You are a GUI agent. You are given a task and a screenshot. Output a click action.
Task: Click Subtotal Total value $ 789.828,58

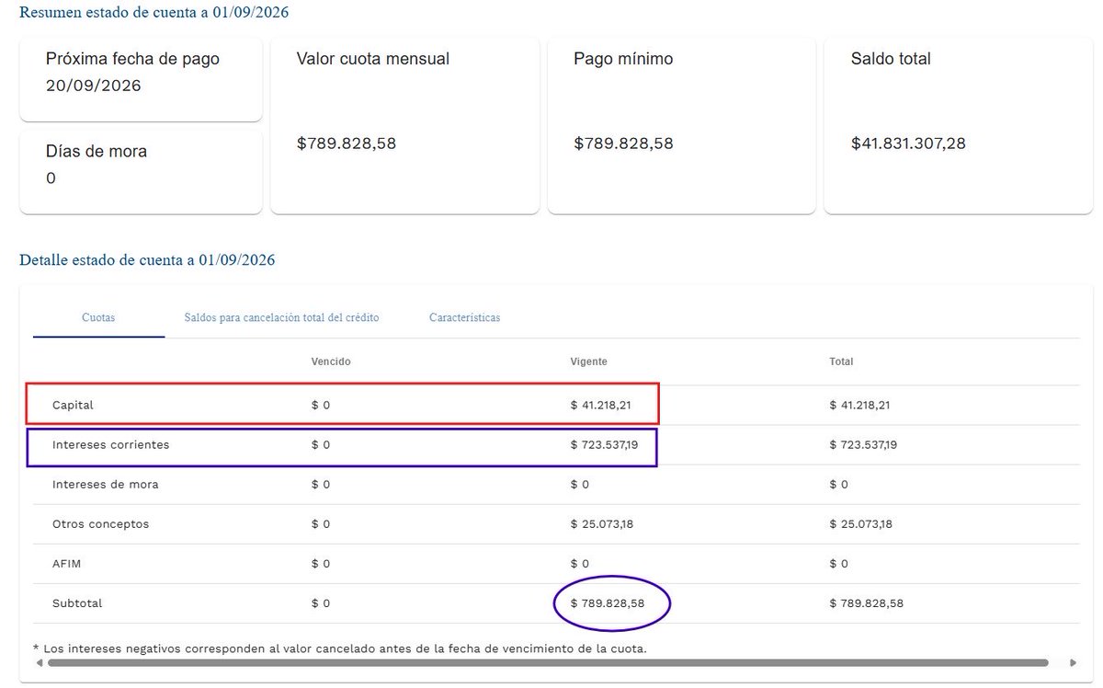tap(867, 603)
